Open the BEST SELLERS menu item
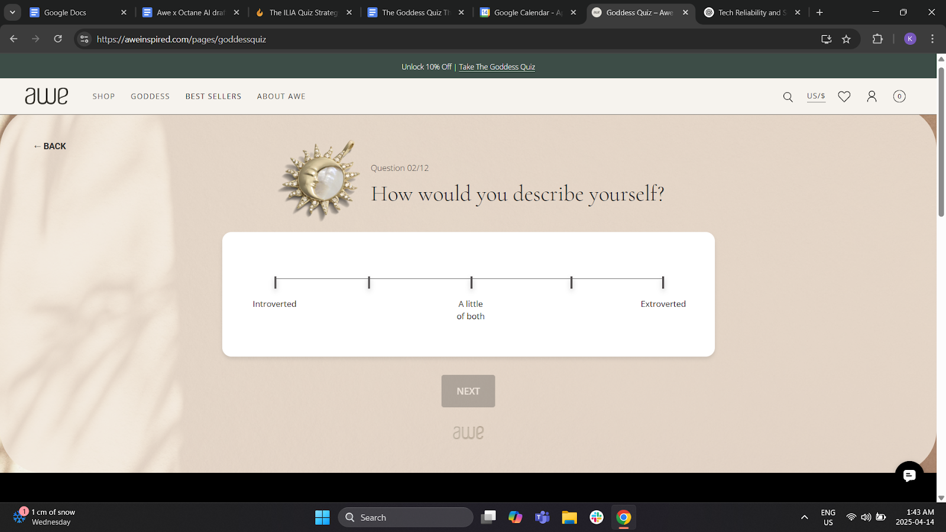946x532 pixels. 213,96
